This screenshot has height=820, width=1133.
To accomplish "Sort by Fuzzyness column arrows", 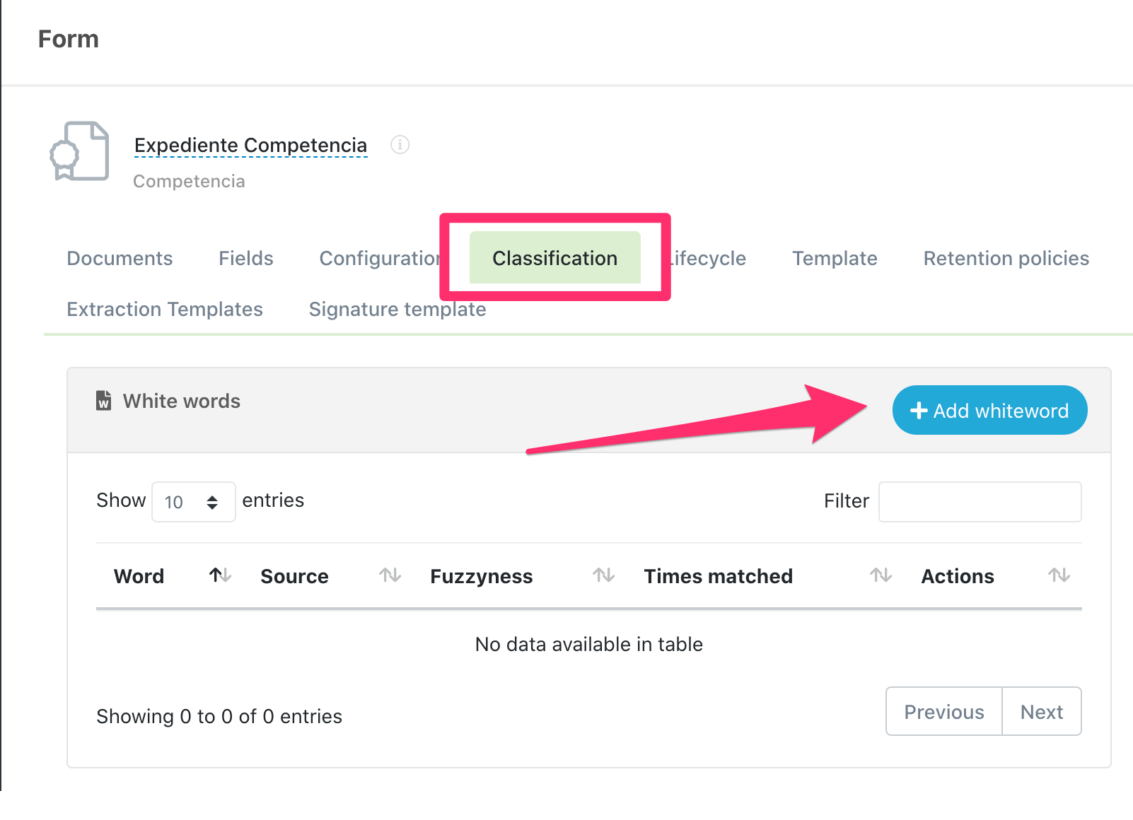I will coord(603,575).
